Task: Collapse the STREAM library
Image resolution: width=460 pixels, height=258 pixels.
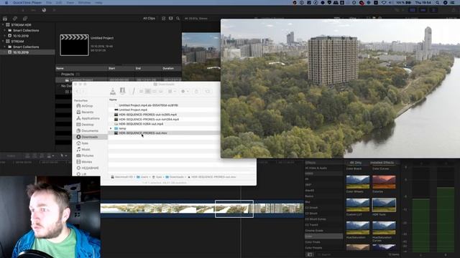Action: (3, 42)
